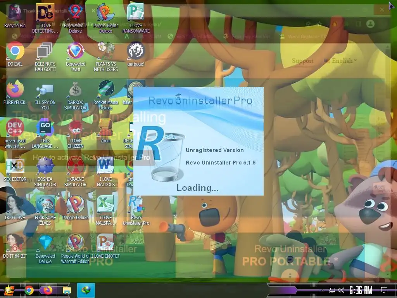
Task: Open I LOVE MALDOCS Word shortcut
Action: click(x=105, y=172)
